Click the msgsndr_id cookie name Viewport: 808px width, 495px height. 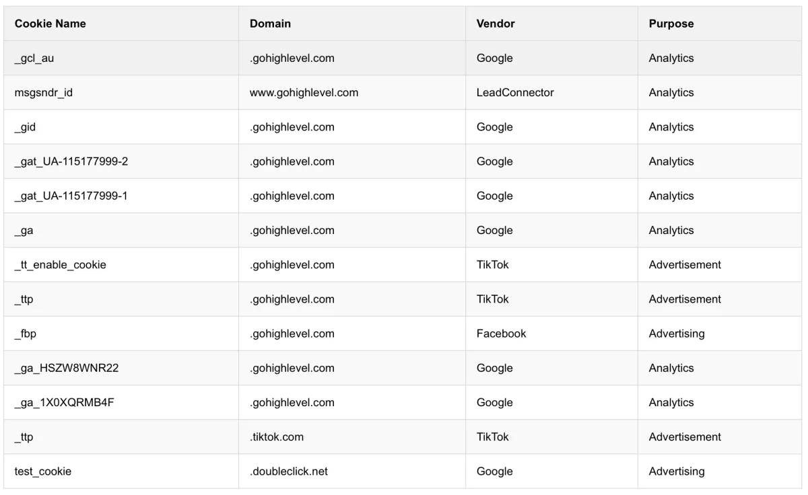click(43, 93)
